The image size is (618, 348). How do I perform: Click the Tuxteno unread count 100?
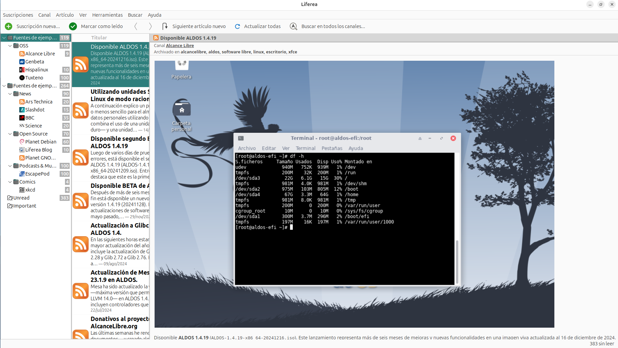tap(64, 78)
